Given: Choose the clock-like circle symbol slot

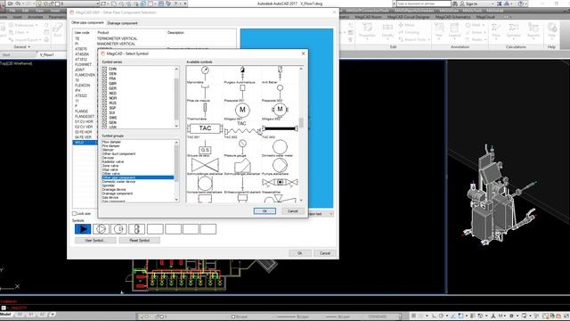Looking at the screenshot, I should click(118, 229).
